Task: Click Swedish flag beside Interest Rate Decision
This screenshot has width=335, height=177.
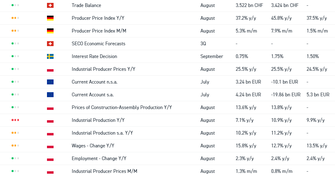Action: tap(50, 56)
